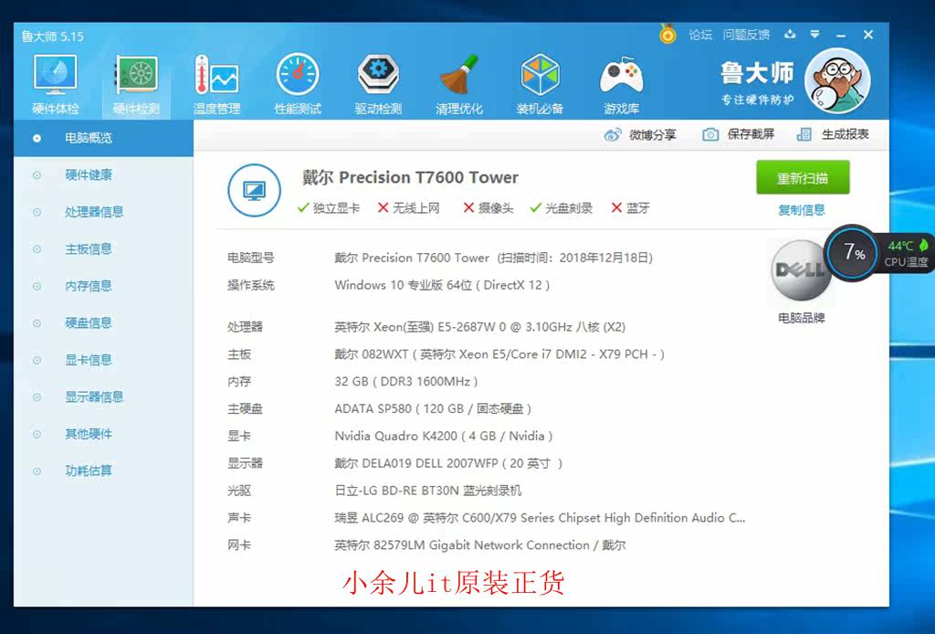Click the 日立-LG BD-RE BT30N value

(x=428, y=491)
